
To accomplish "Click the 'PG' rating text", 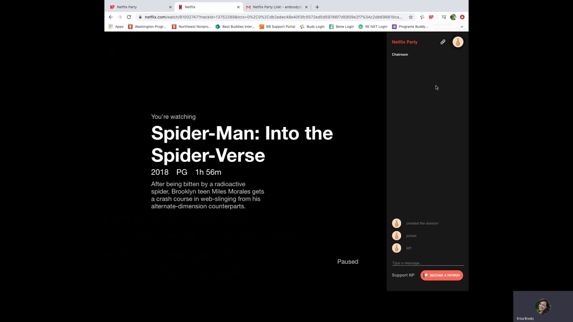I will tap(182, 172).
